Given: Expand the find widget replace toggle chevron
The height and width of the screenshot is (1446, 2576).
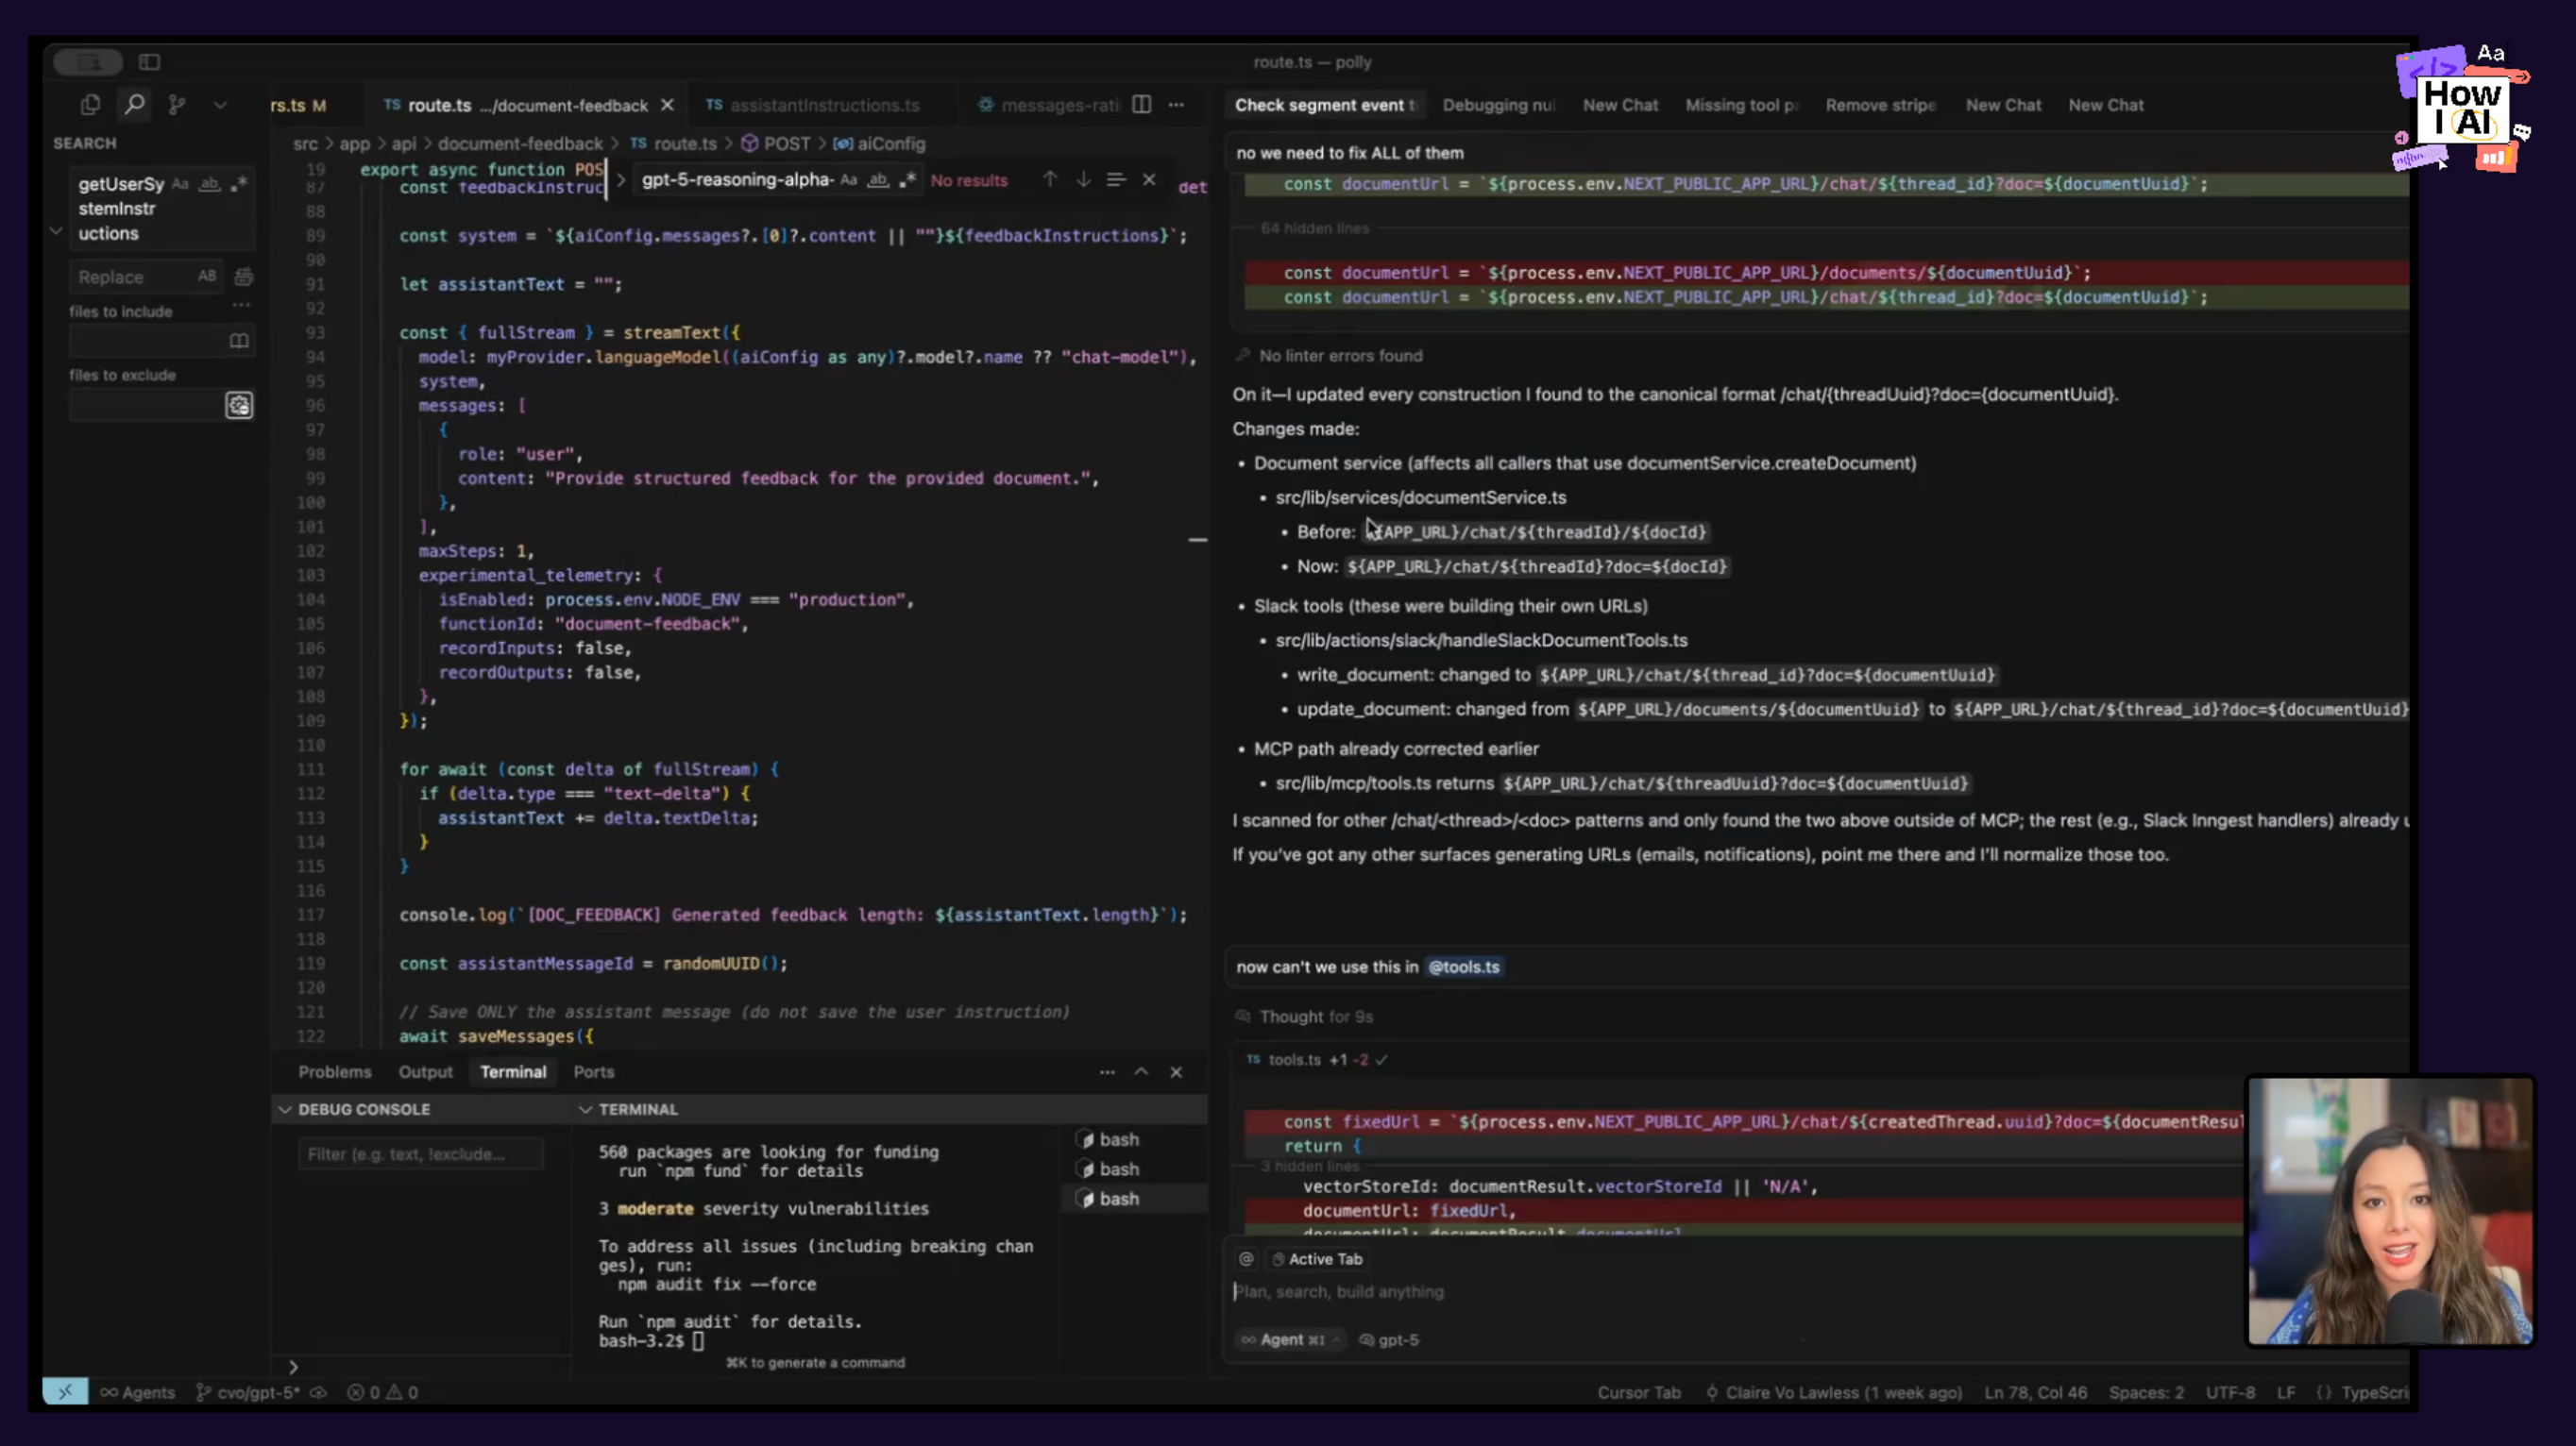Looking at the screenshot, I should [621, 180].
